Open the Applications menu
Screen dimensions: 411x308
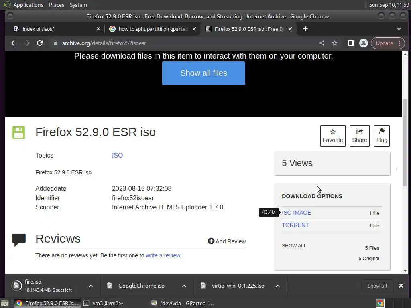28,5
